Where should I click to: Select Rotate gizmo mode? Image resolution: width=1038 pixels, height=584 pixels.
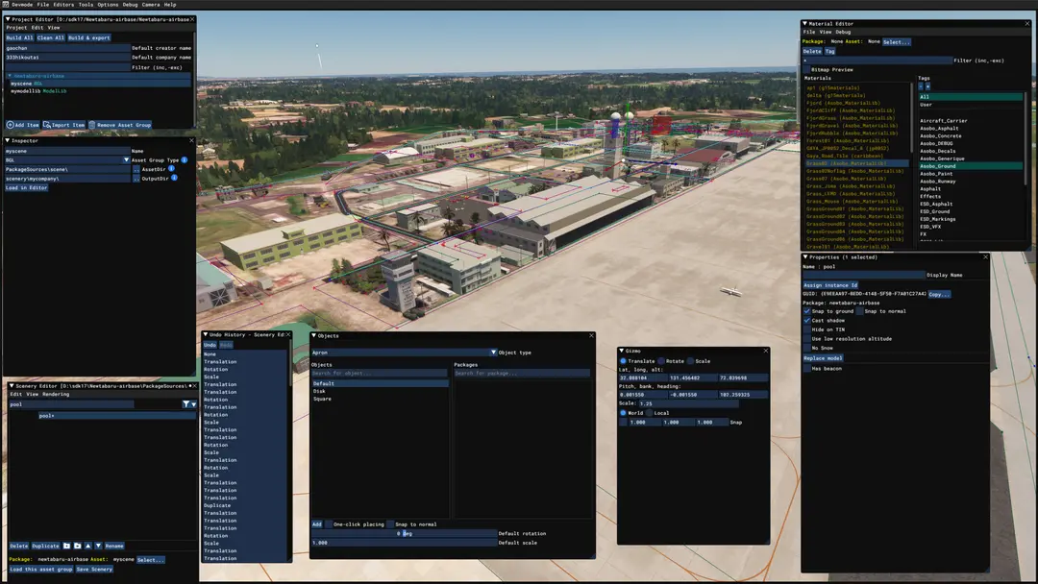[660, 361]
